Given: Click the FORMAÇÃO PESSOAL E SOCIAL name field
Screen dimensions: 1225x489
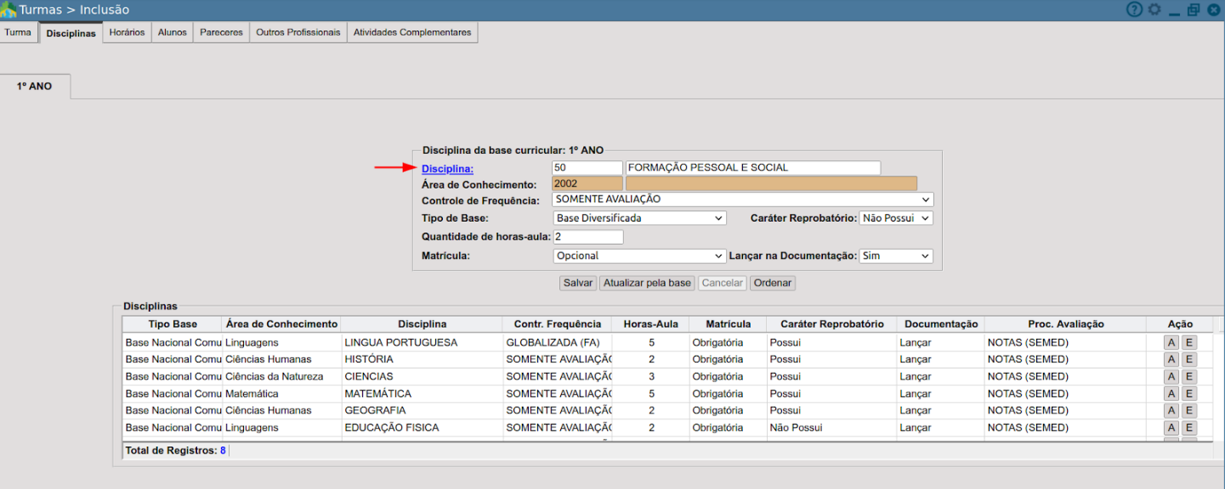Looking at the screenshot, I should tap(753, 168).
